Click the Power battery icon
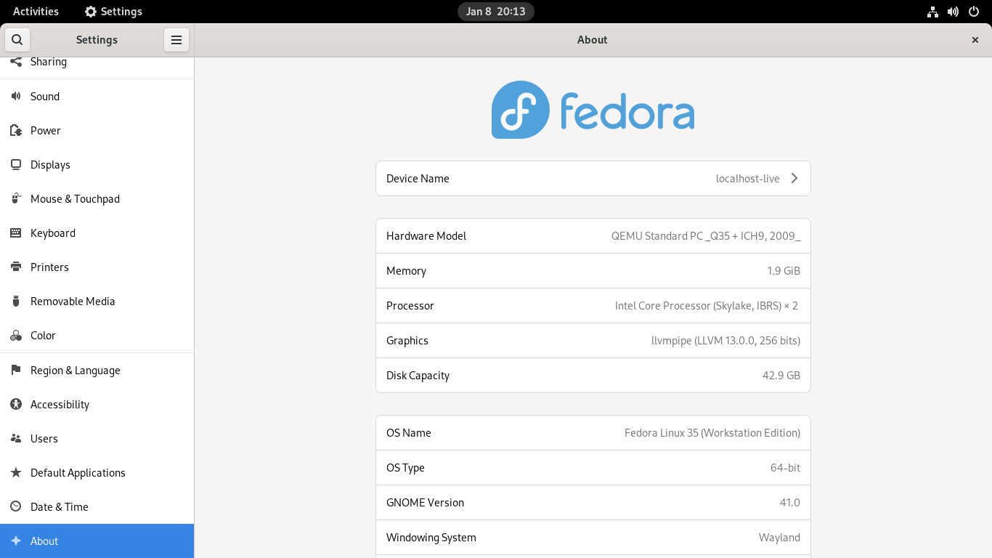992x558 pixels. (x=16, y=130)
